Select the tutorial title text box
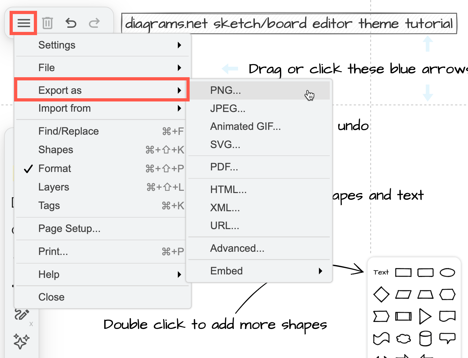Screen dimensions: 468x358 tap(289, 23)
